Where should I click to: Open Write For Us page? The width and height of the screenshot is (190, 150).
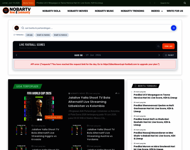point(175,11)
